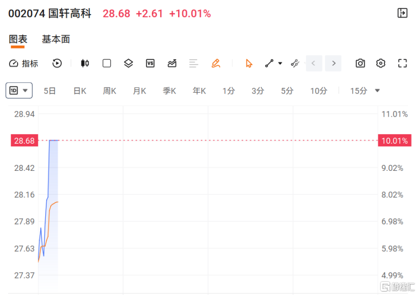This screenshot has width=418, height=295.
Task: Select the candlestick chart type icon
Action: (x=85, y=63)
